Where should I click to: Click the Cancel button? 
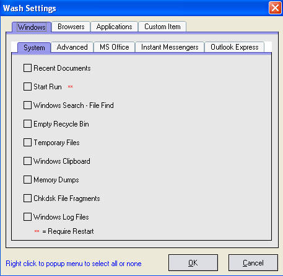click(253, 263)
